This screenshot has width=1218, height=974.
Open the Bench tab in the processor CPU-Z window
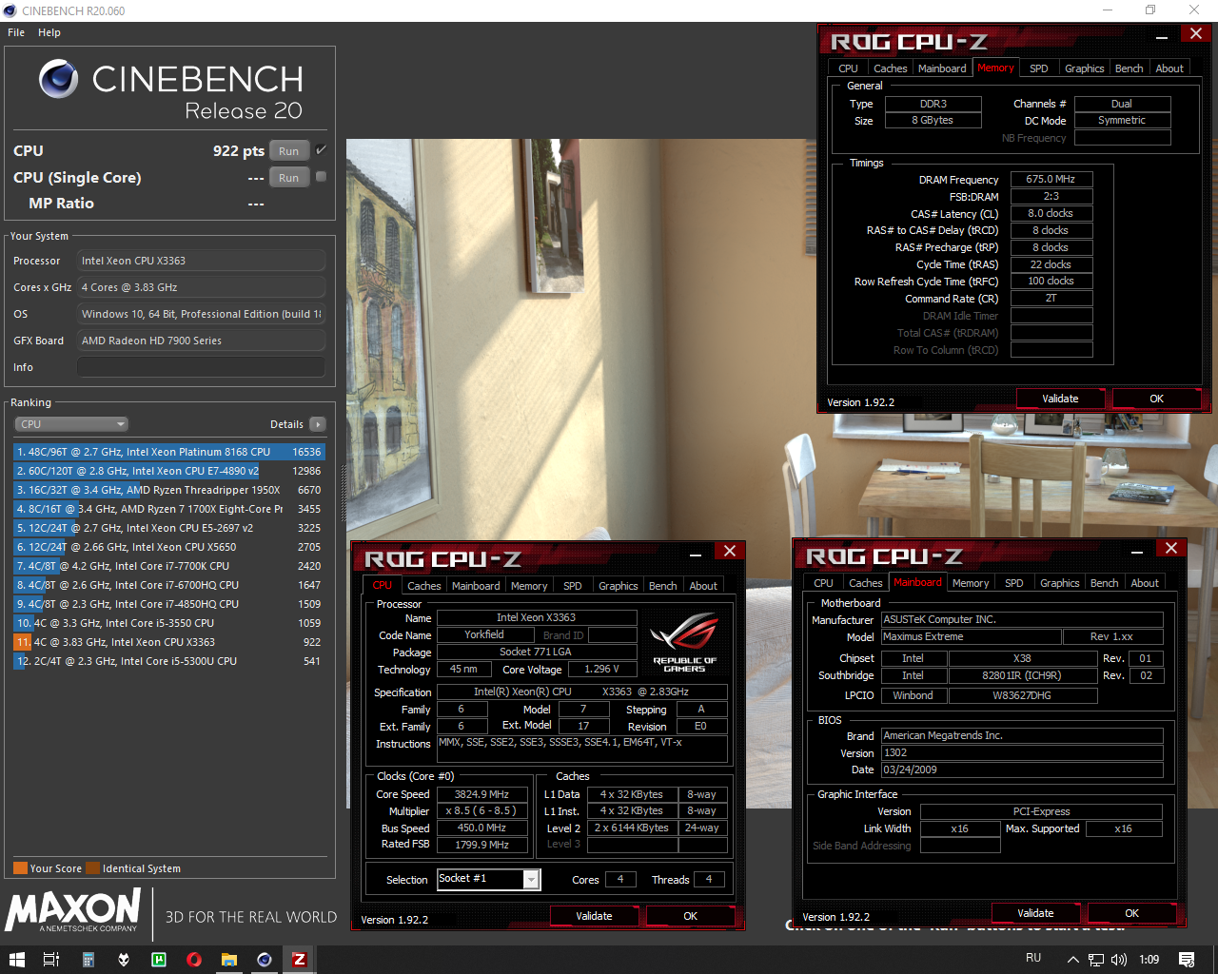[x=663, y=586]
